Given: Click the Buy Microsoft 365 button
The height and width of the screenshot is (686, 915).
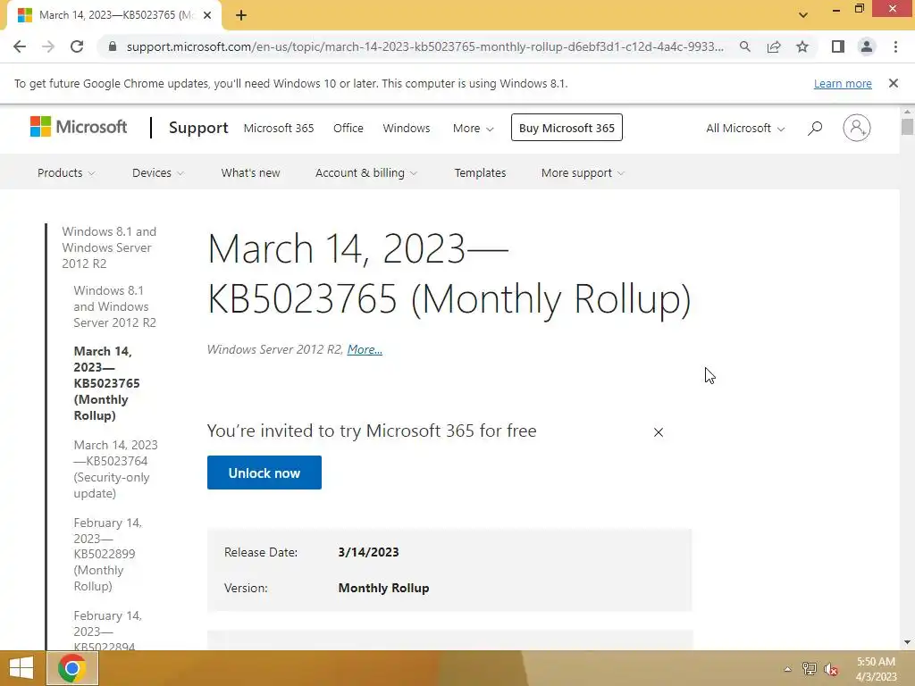Looking at the screenshot, I should (x=567, y=128).
